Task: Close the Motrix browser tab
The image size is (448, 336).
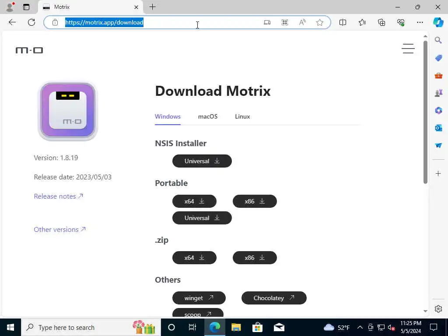Action: pyautogui.click(x=136, y=7)
